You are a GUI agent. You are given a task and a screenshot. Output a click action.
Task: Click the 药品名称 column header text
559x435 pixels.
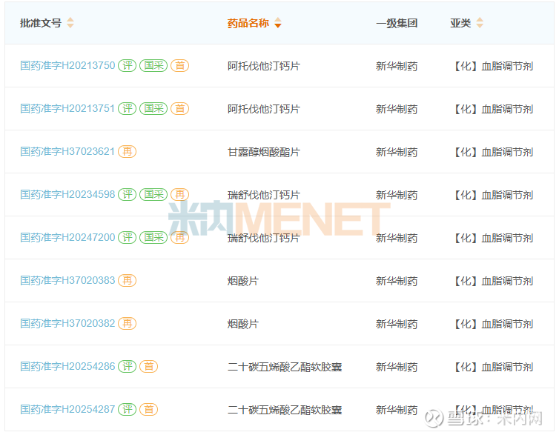[x=248, y=23]
